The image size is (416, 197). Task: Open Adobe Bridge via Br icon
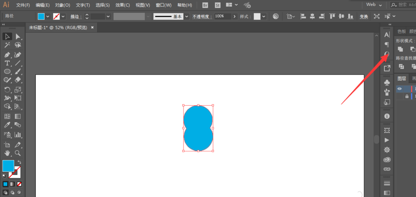pyautogui.click(x=205, y=5)
